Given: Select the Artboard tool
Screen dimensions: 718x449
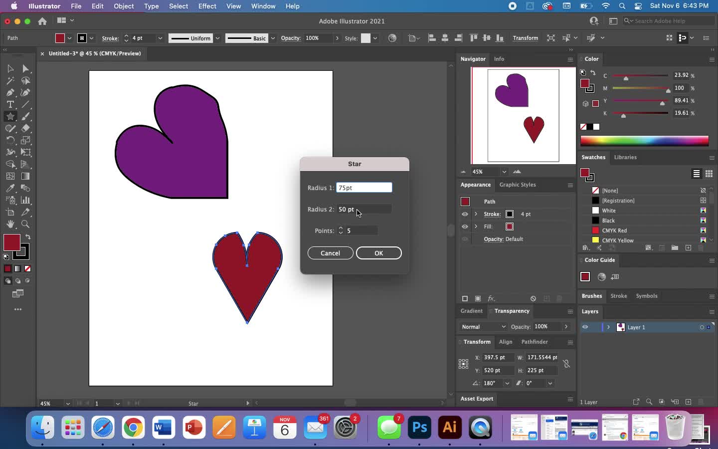Looking at the screenshot, I should (10, 212).
